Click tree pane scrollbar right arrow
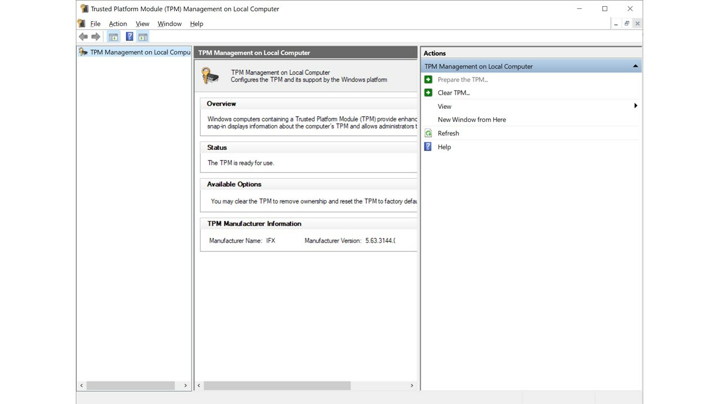This screenshot has width=719, height=404. click(185, 385)
